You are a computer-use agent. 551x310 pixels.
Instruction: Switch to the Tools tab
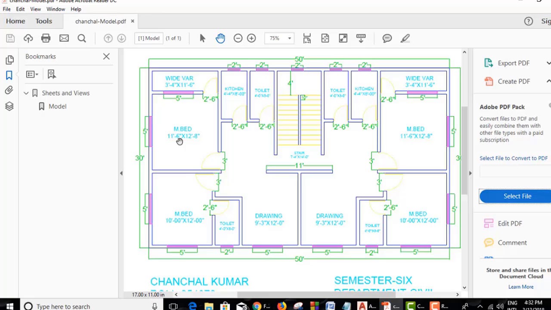pyautogui.click(x=43, y=21)
